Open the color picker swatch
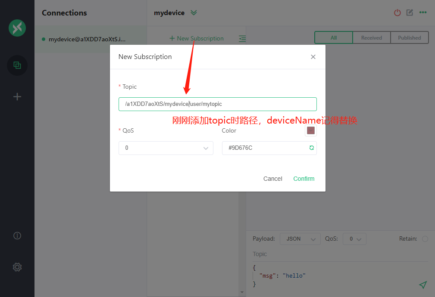 311,130
